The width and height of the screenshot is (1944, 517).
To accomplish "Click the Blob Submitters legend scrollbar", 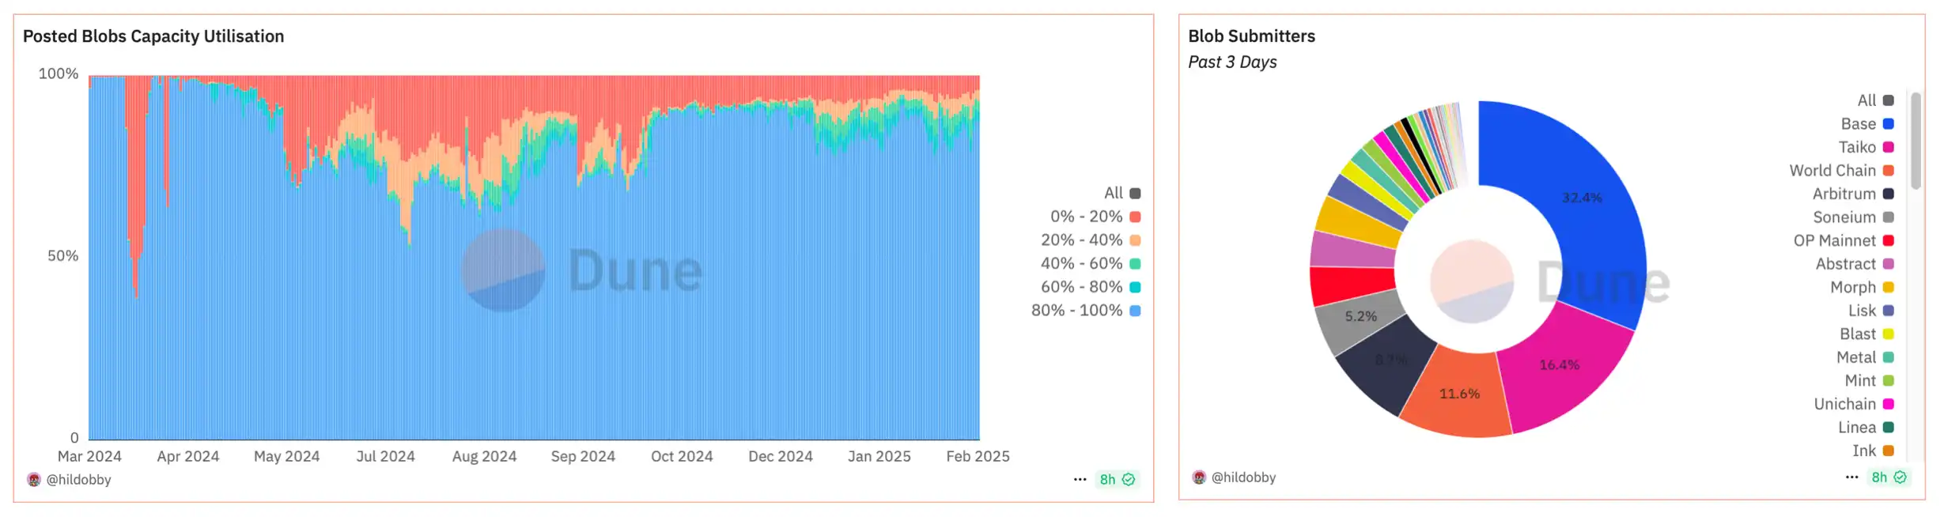I will pyautogui.click(x=1916, y=141).
